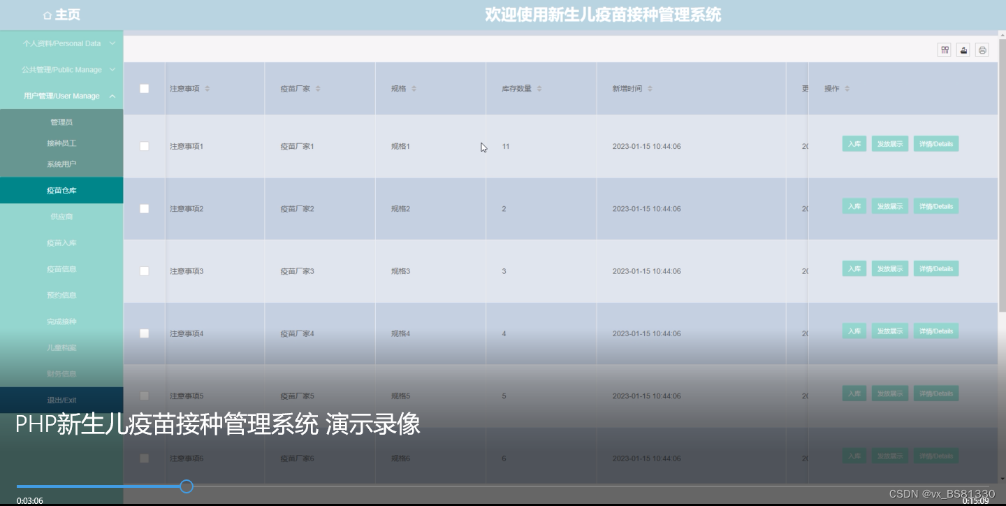Image resolution: width=1006 pixels, height=506 pixels.
Task: Sort by 注意事项 column arrows
Action: [207, 89]
